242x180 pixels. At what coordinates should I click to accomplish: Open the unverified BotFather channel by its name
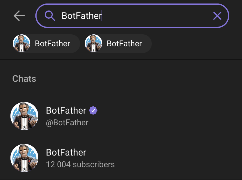[66, 152]
